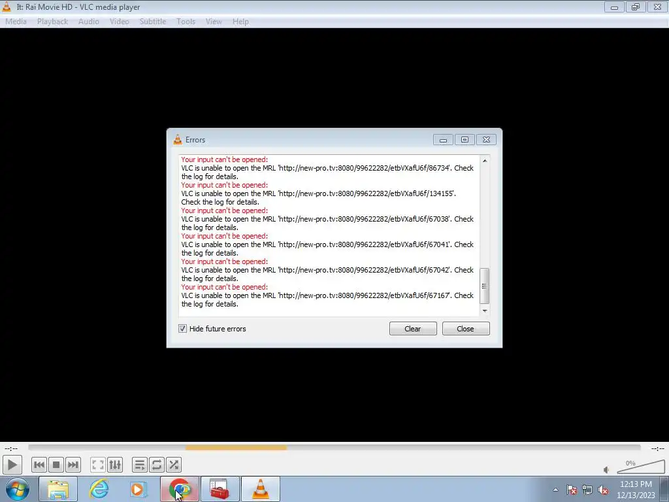Open clock showing 12:13 PM
Screen dimensions: 669x502
[636, 490]
